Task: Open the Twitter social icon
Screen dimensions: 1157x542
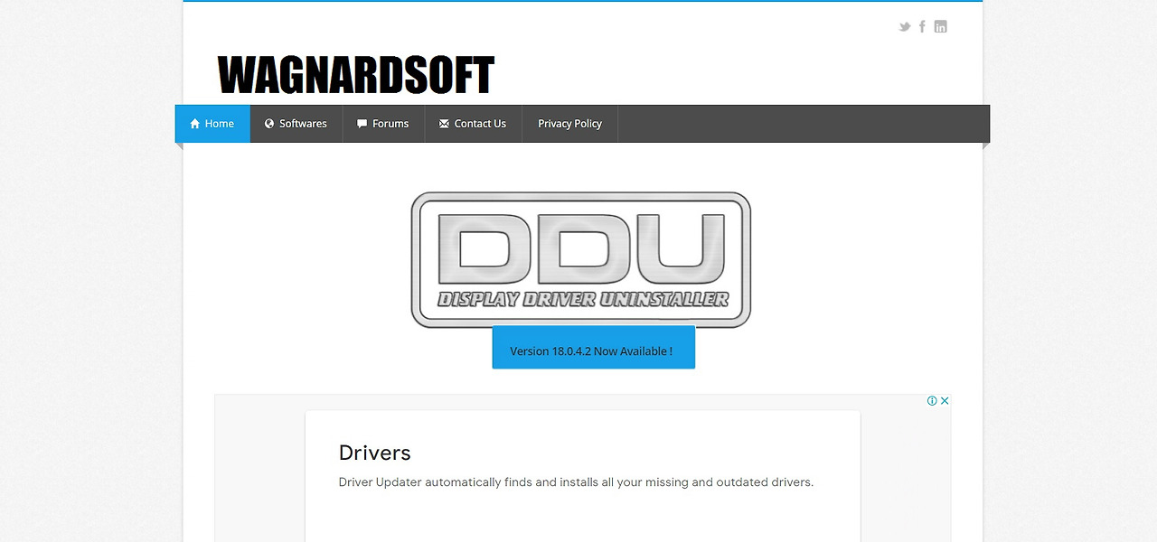Action: click(x=904, y=26)
